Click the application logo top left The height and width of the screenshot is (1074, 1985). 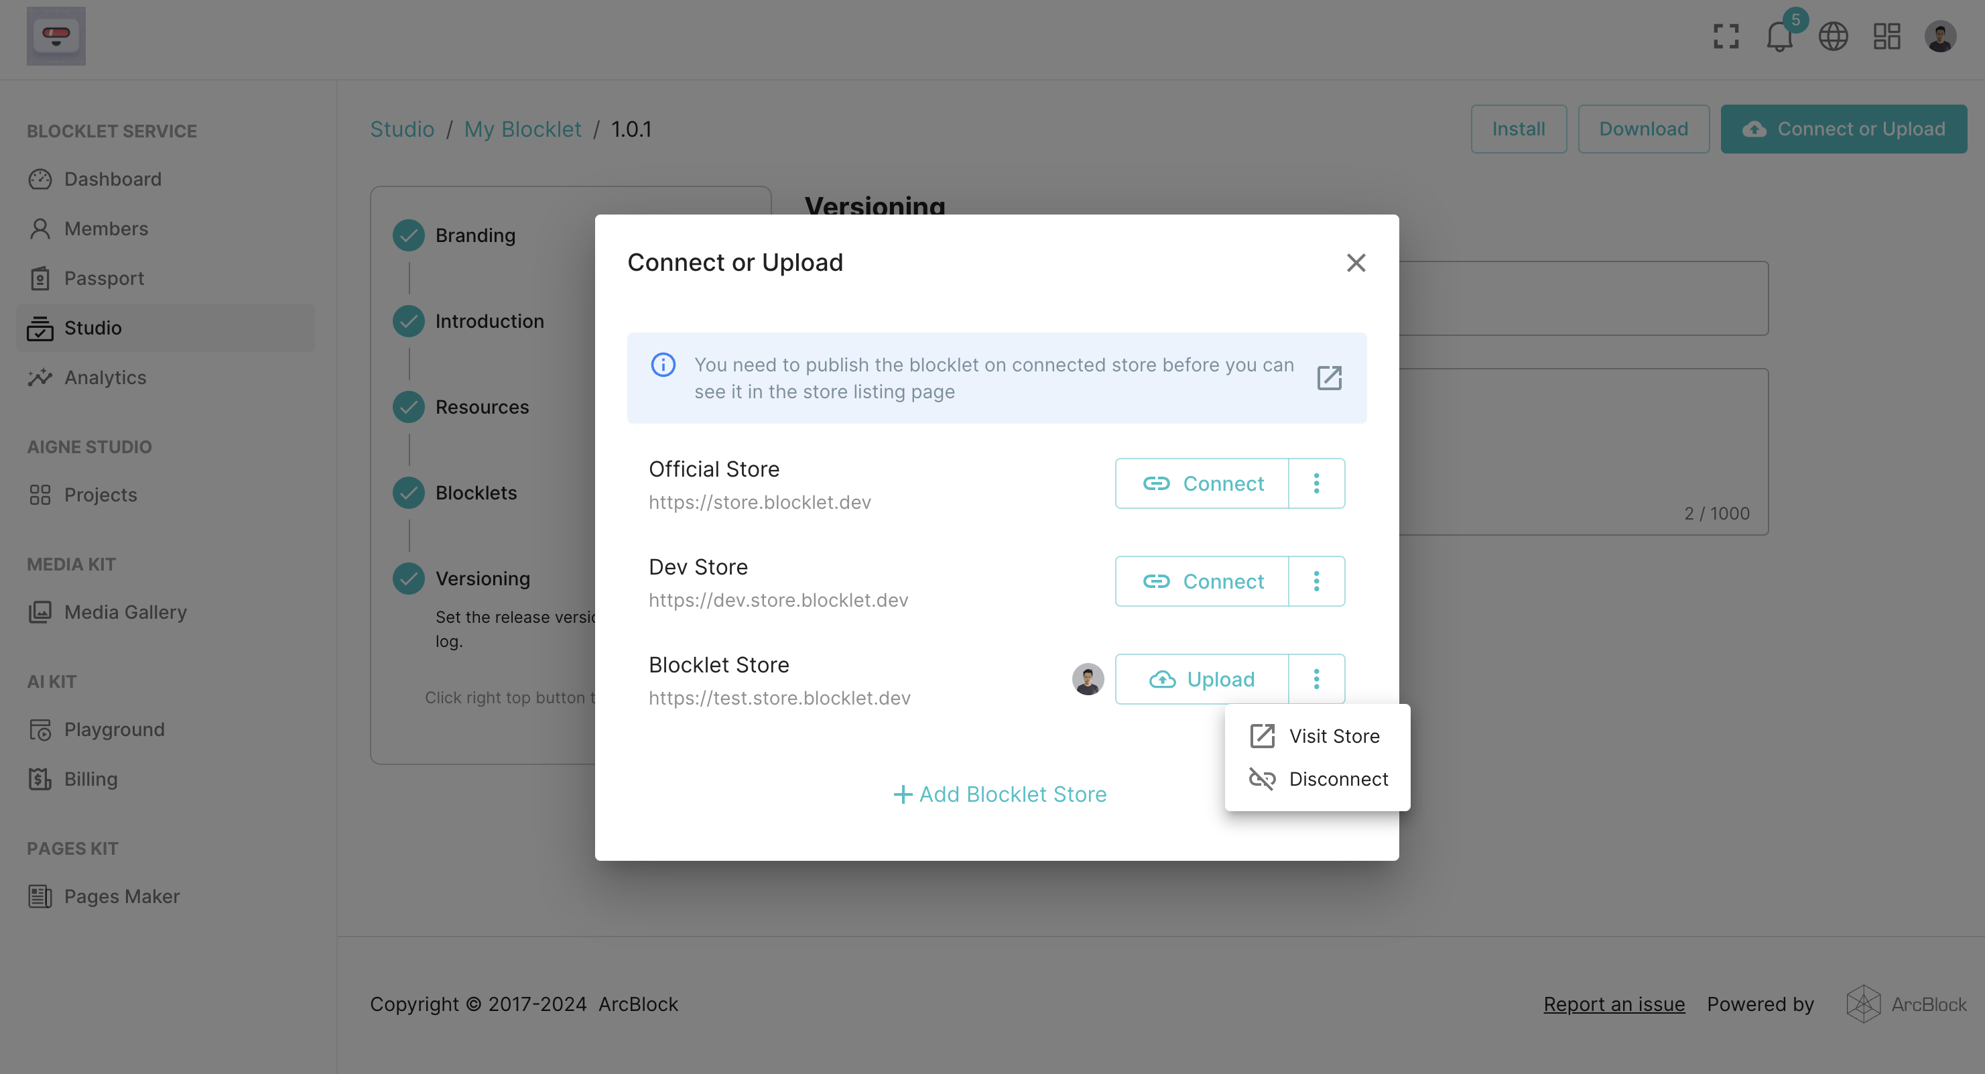[56, 36]
